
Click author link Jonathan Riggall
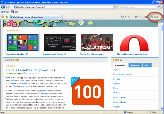(15, 73)
